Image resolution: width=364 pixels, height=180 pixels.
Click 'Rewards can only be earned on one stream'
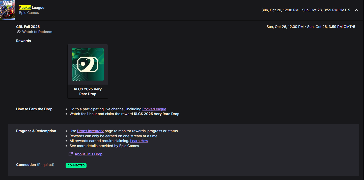pos(114,136)
